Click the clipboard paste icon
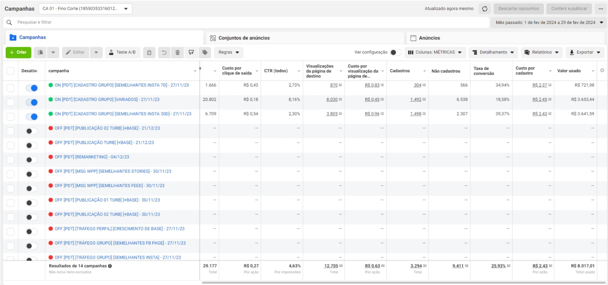Screen dimensions: 608x285 149,52
